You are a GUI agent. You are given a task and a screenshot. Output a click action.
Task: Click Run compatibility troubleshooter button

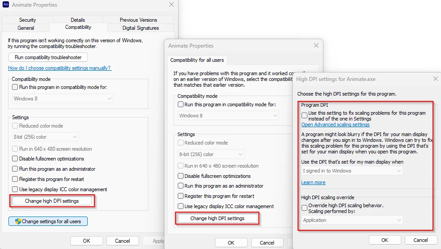tap(48, 57)
